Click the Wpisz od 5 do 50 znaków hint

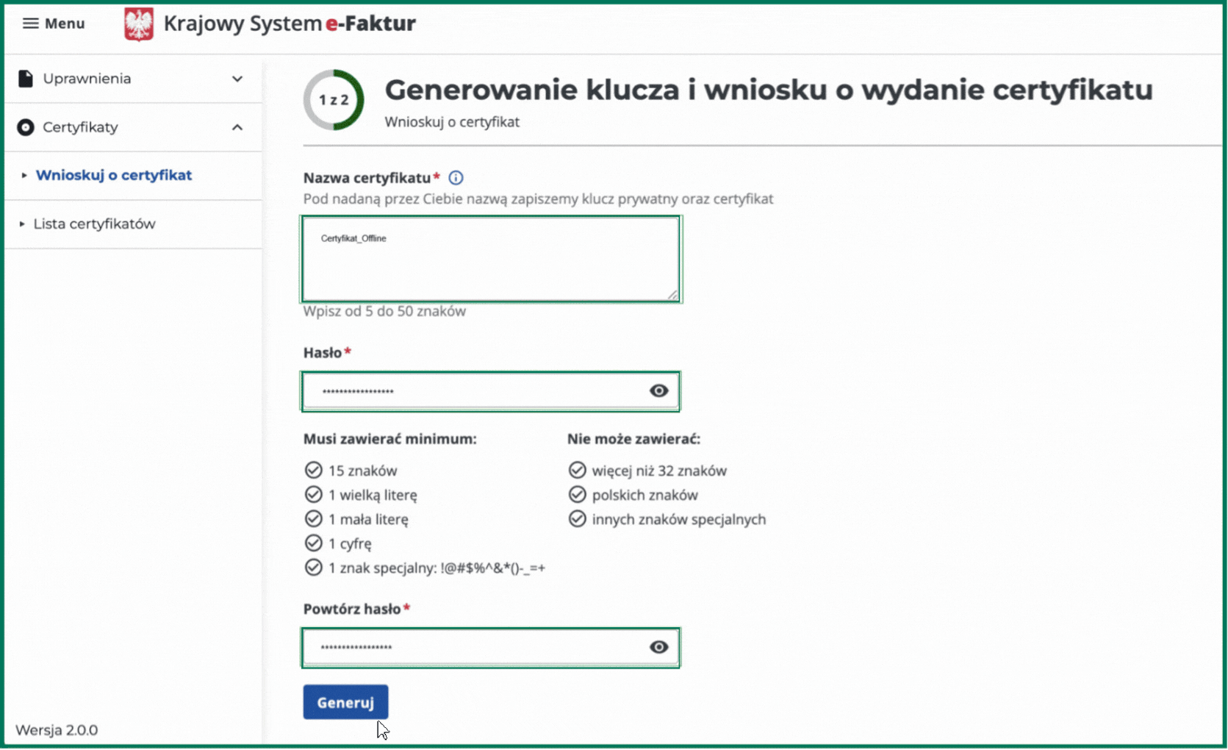384,311
